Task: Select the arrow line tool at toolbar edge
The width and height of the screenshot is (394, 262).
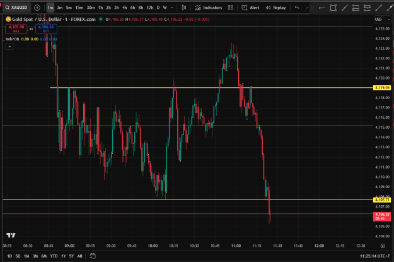Action: point(390,8)
